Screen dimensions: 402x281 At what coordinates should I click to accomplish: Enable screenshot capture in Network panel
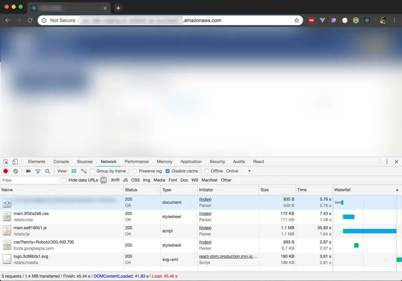tap(27, 171)
